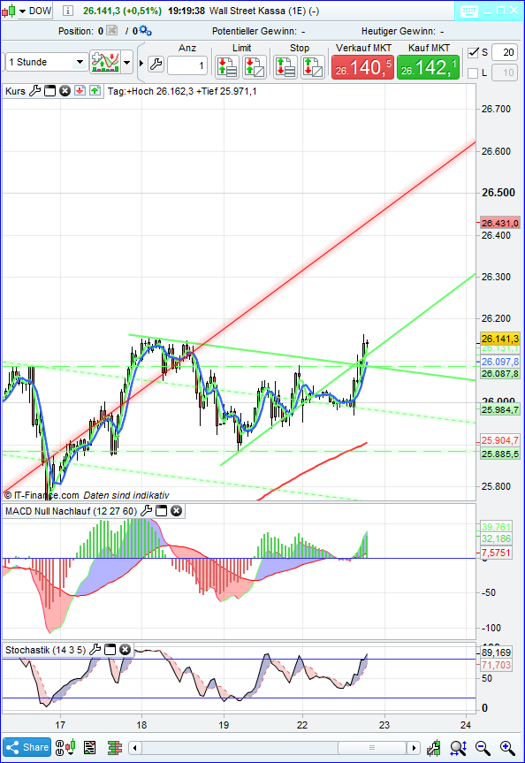Click the linked charts candlestick icon

(65, 747)
